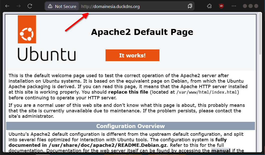Click the Ubuntu logo image
This screenshot has width=265, height=155.
(x=47, y=38)
